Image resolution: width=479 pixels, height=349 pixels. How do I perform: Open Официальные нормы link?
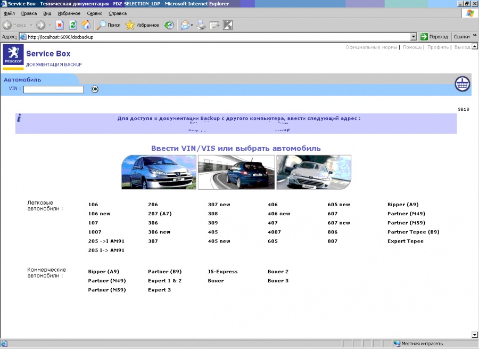(x=371, y=47)
